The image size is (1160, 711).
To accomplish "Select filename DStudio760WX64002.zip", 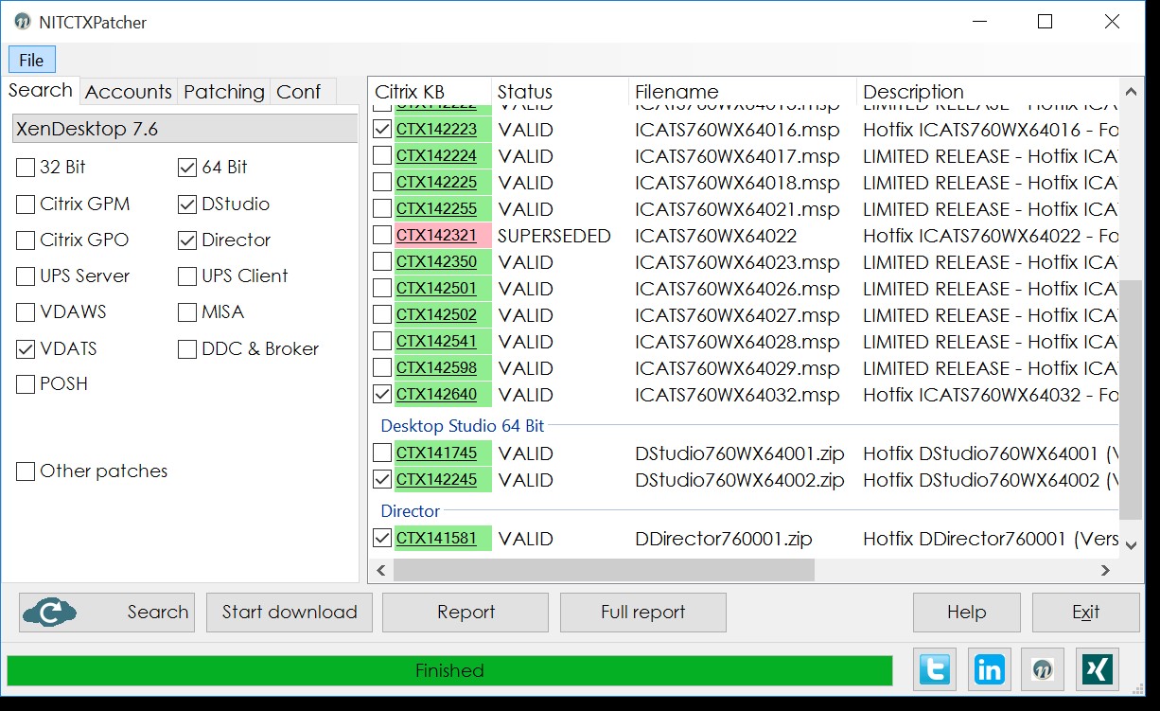I will (740, 480).
